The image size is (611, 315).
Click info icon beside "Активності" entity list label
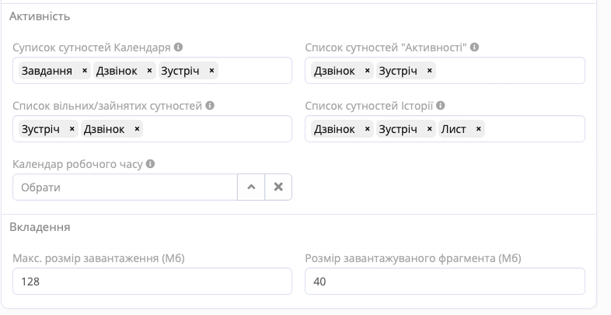click(x=474, y=47)
